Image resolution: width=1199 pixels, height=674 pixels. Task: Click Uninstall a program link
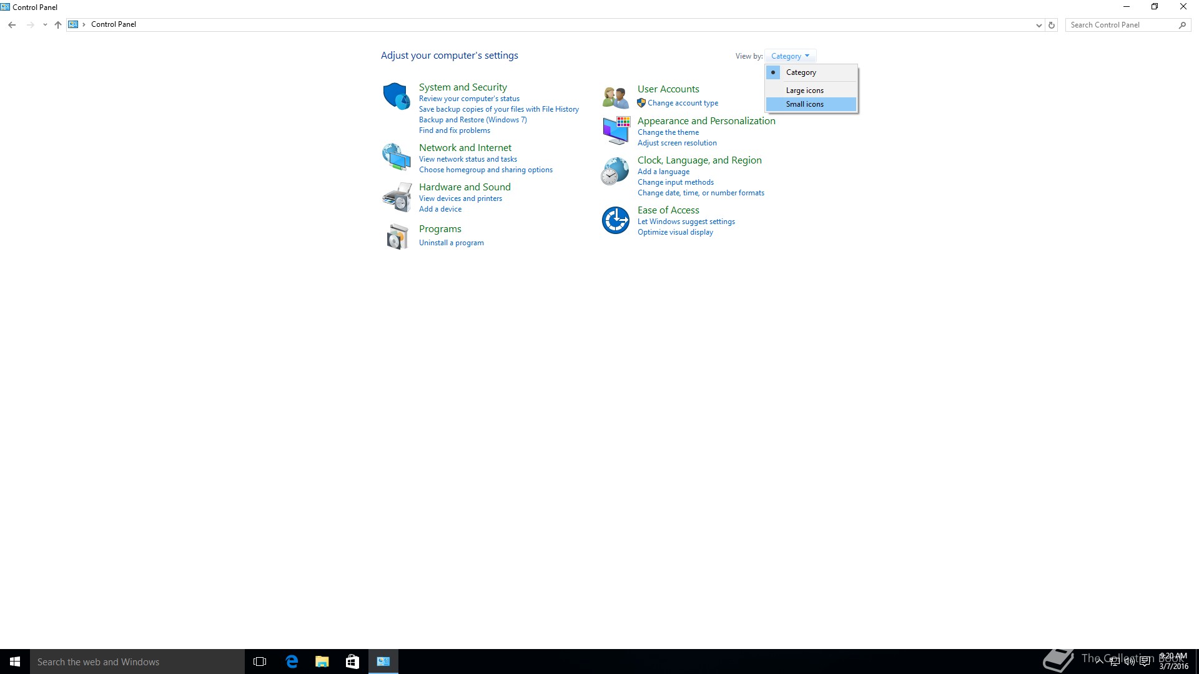click(x=451, y=243)
